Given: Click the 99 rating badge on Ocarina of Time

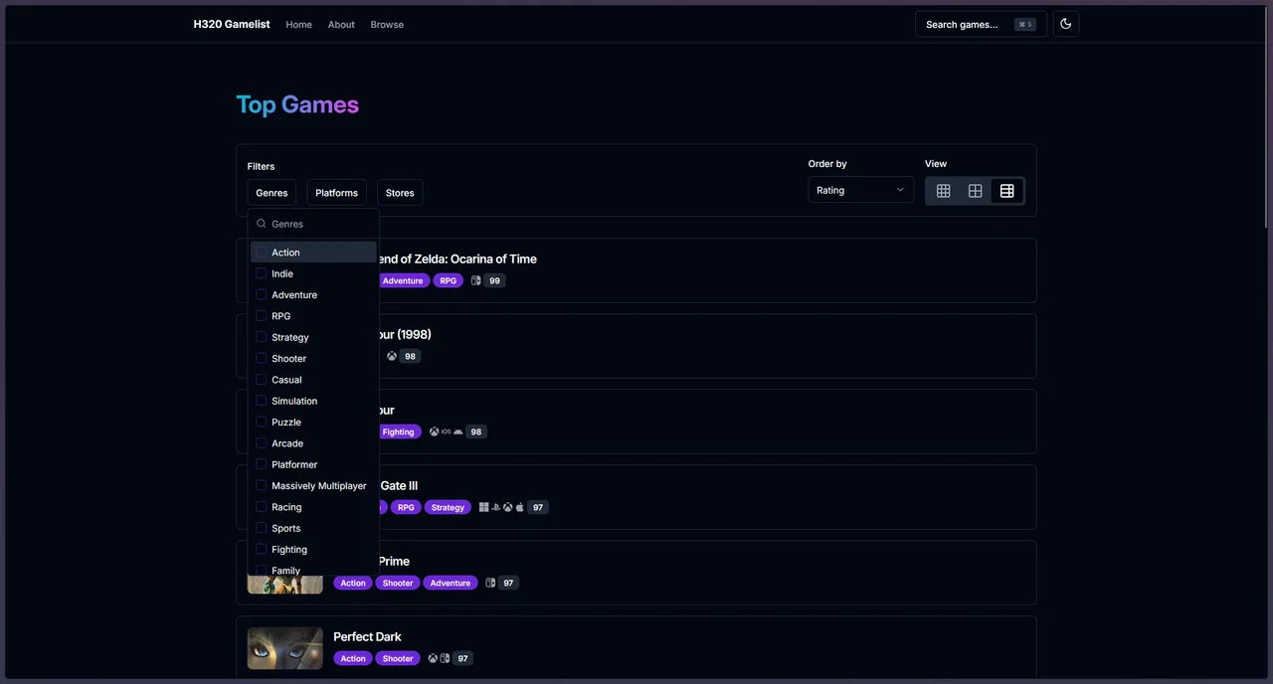Looking at the screenshot, I should pyautogui.click(x=494, y=280).
